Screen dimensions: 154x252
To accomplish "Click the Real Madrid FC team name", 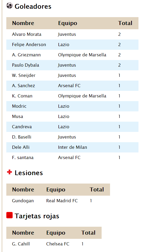I will pyautogui.click(x=62, y=201).
